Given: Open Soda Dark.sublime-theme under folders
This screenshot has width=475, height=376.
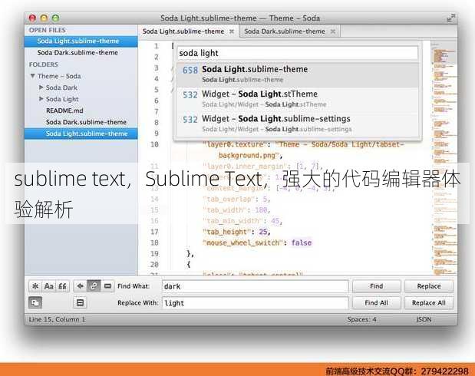Looking at the screenshot, I should coord(86,122).
